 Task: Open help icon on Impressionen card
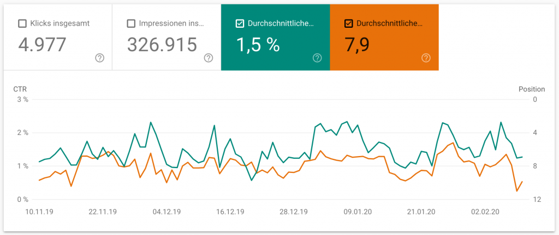209,58
